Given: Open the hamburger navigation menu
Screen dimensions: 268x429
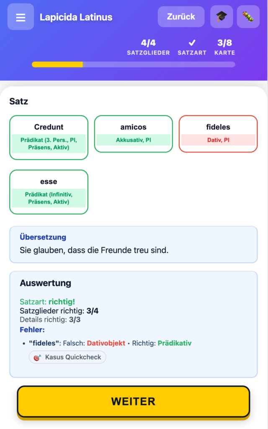Looking at the screenshot, I should 20,16.
